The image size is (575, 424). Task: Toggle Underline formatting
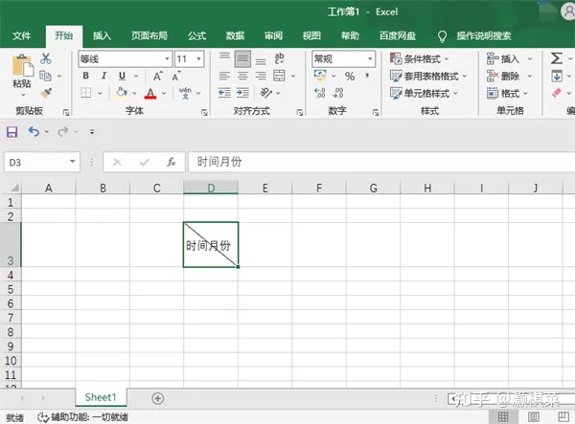122,76
